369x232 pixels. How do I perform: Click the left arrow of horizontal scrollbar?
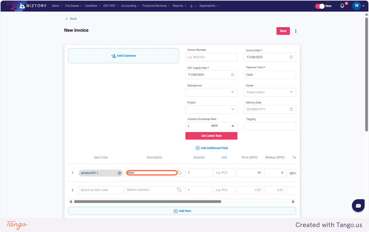tap(71, 202)
